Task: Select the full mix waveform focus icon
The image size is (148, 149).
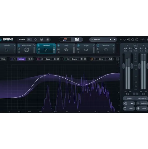Action: click(29, 40)
